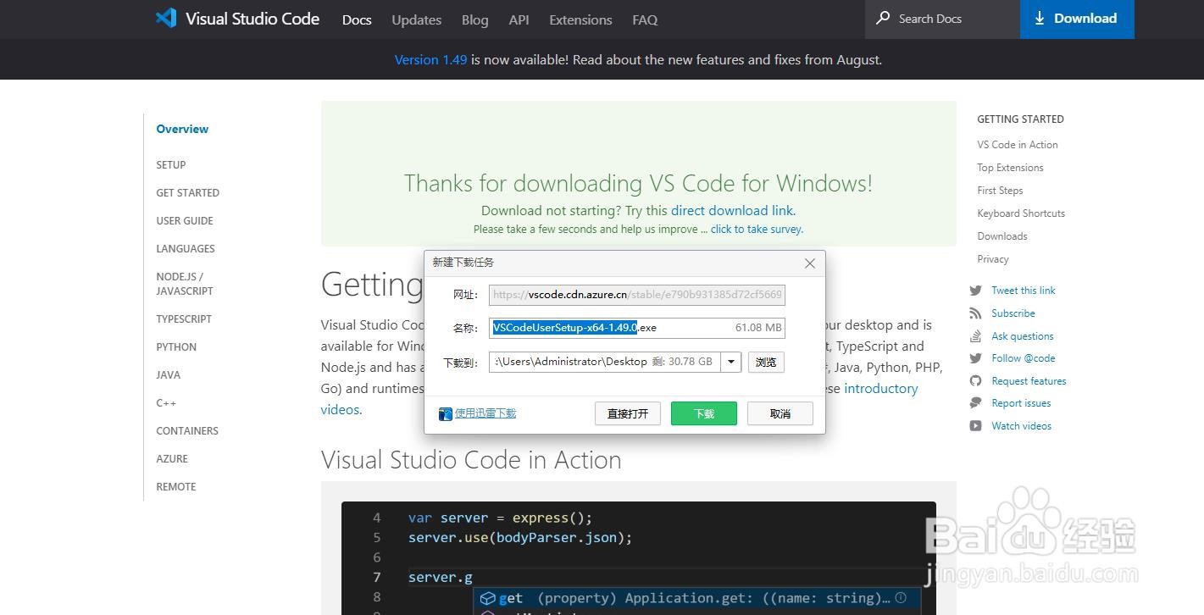The width and height of the screenshot is (1204, 615).
Task: Click the 直接打开 button
Action: point(628,413)
